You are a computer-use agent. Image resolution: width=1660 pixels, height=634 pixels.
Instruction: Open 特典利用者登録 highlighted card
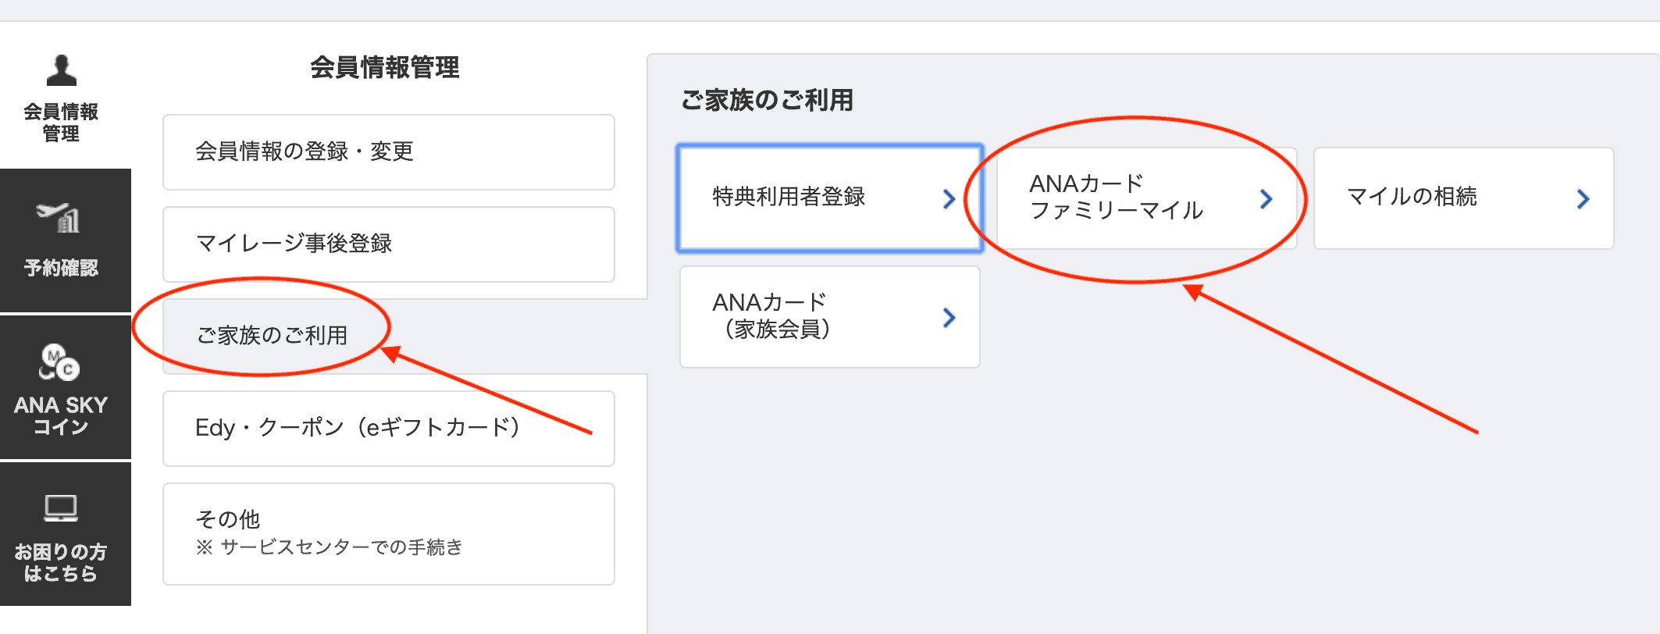coord(829,198)
